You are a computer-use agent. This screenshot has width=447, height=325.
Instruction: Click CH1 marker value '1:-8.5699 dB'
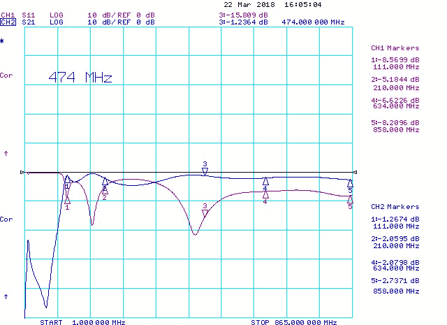click(395, 60)
